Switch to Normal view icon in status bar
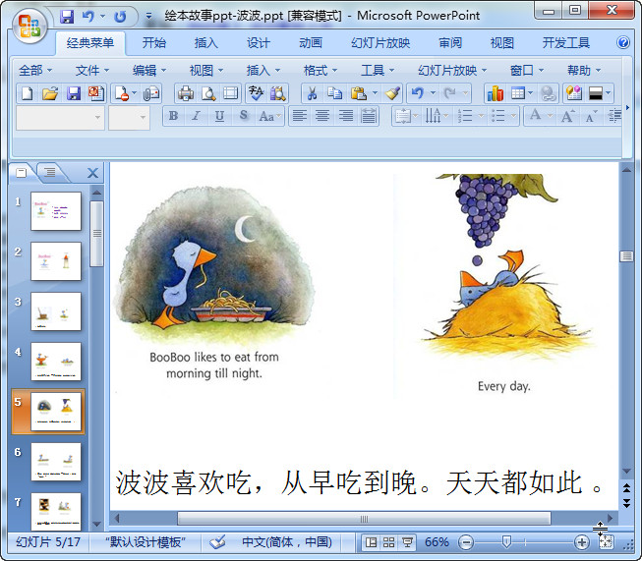 (371, 542)
